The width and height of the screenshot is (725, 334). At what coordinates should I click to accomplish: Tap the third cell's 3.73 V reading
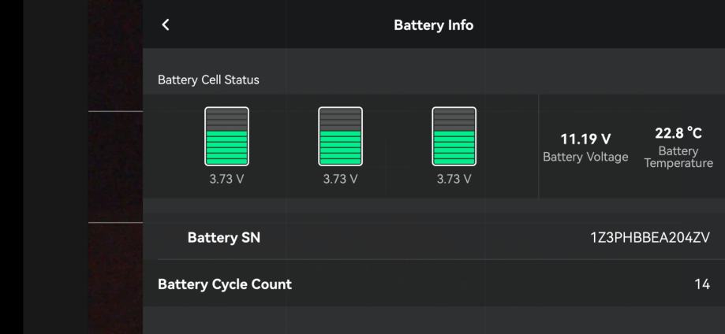point(454,179)
